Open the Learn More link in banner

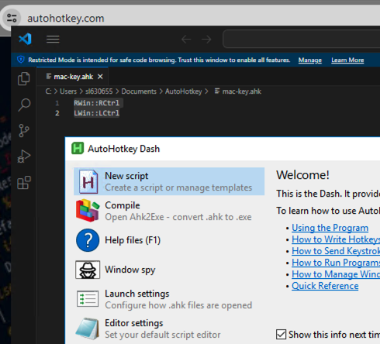347,60
